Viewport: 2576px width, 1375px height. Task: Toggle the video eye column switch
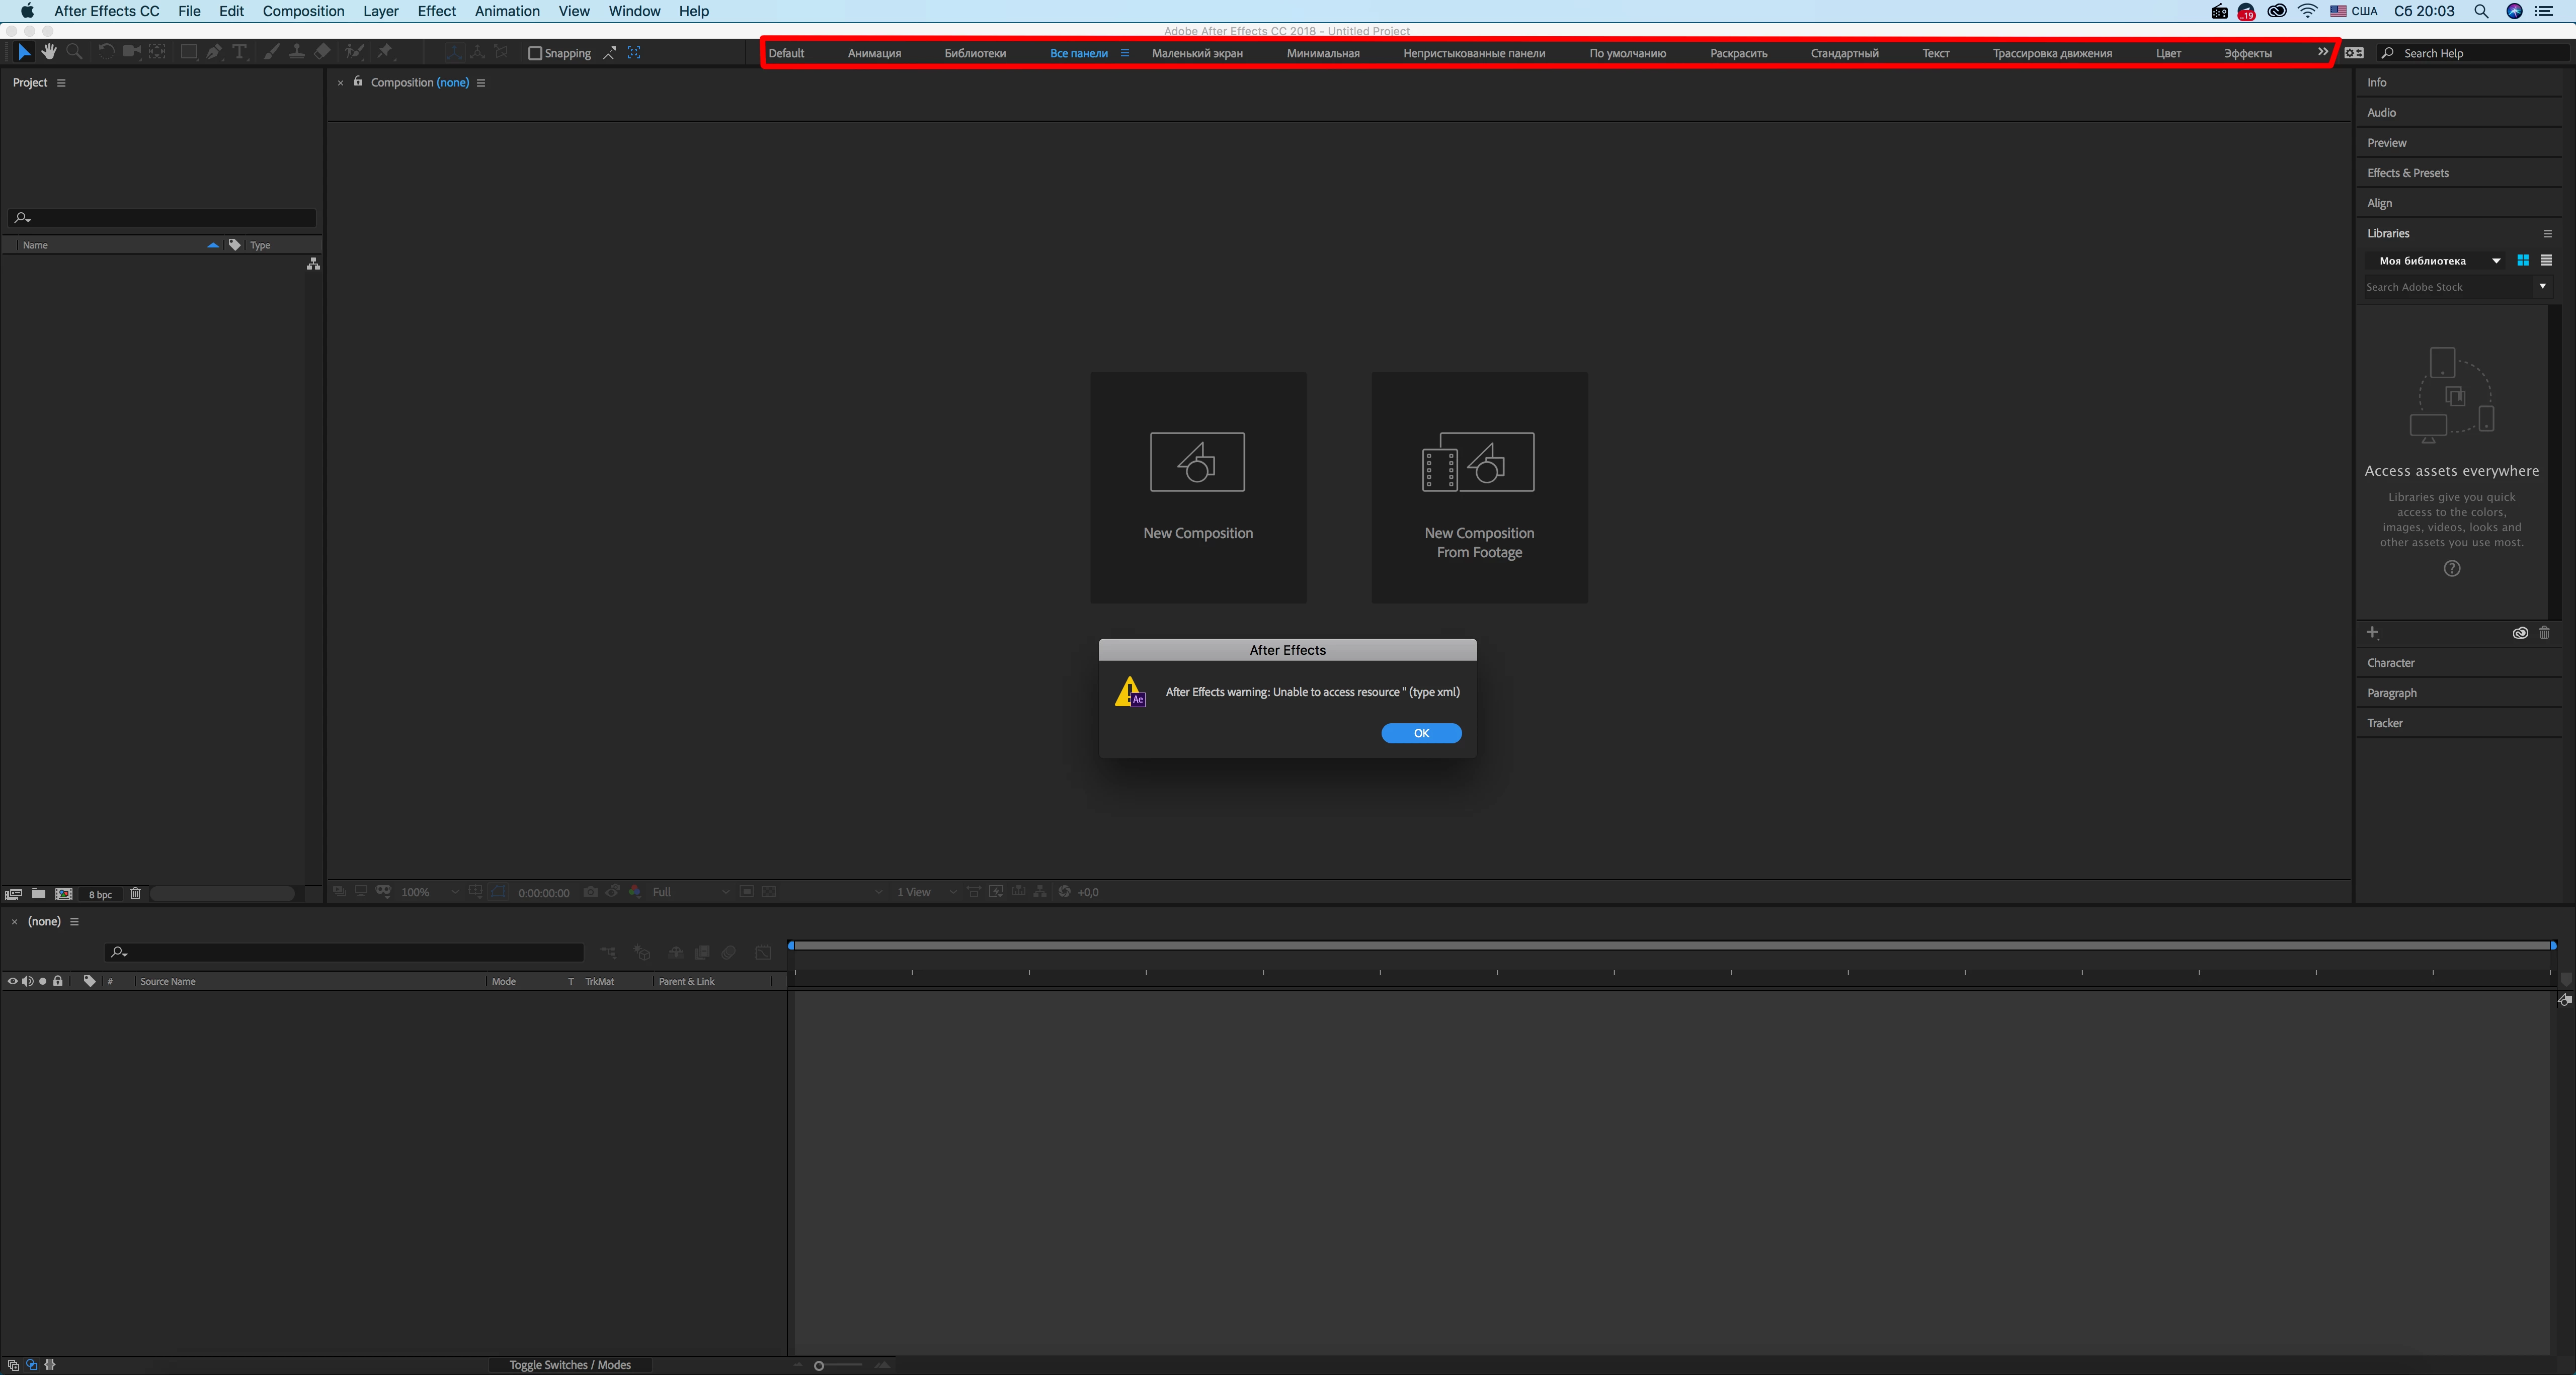[x=12, y=981]
